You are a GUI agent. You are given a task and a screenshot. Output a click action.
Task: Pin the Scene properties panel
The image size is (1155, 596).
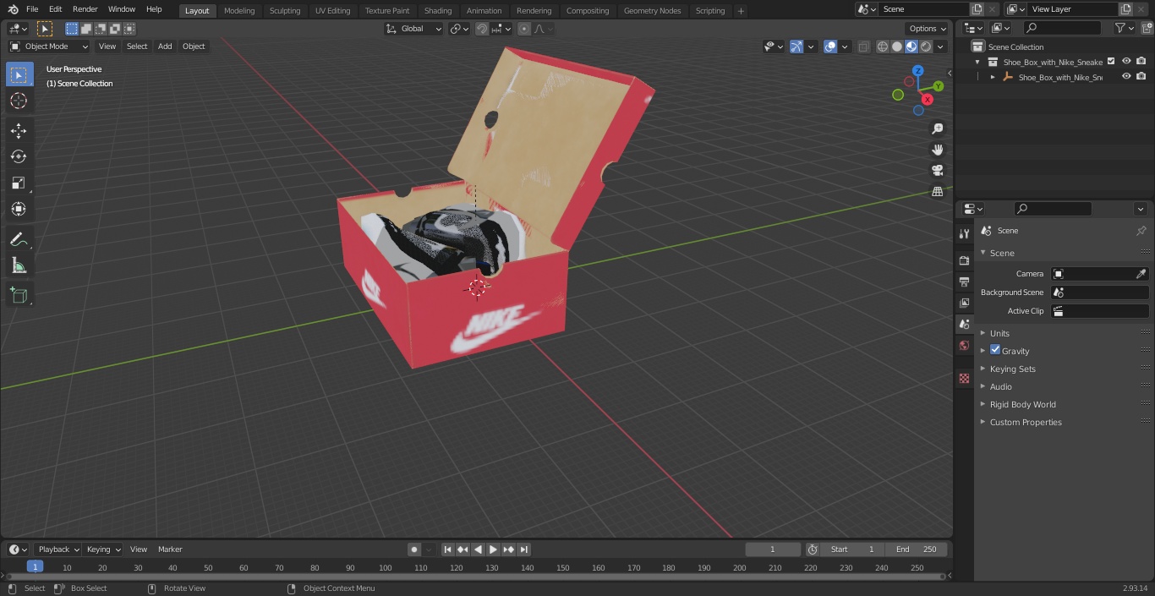1141,231
